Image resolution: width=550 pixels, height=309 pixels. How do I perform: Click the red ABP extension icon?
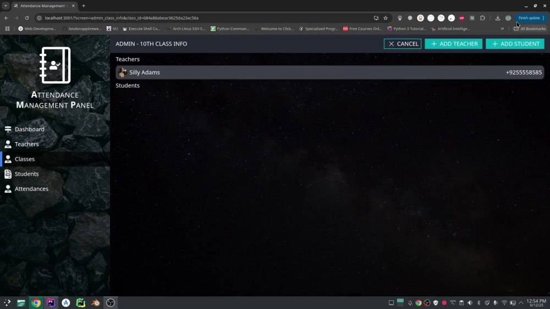461,18
